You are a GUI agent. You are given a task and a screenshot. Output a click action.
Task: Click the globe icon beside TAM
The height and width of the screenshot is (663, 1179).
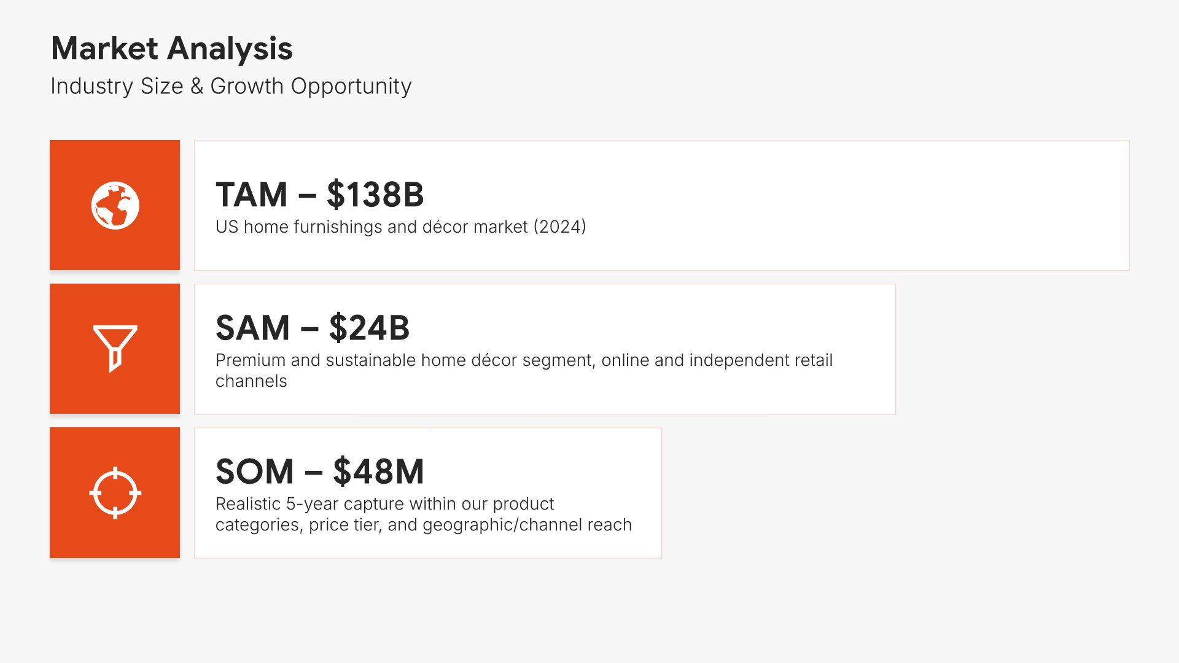[x=115, y=205]
